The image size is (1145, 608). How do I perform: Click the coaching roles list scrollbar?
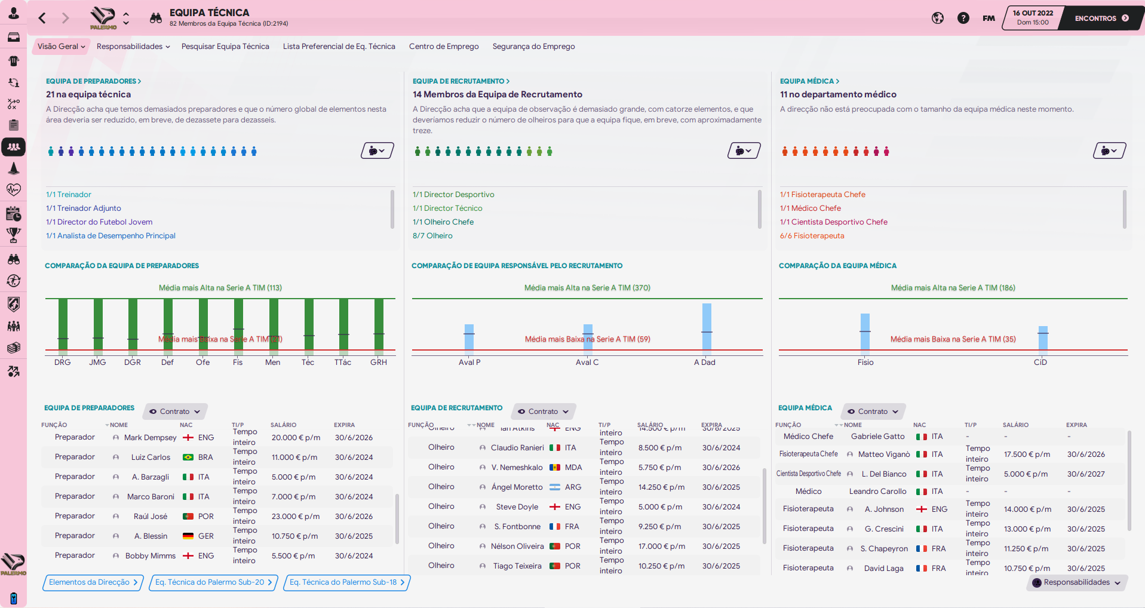[x=392, y=209]
